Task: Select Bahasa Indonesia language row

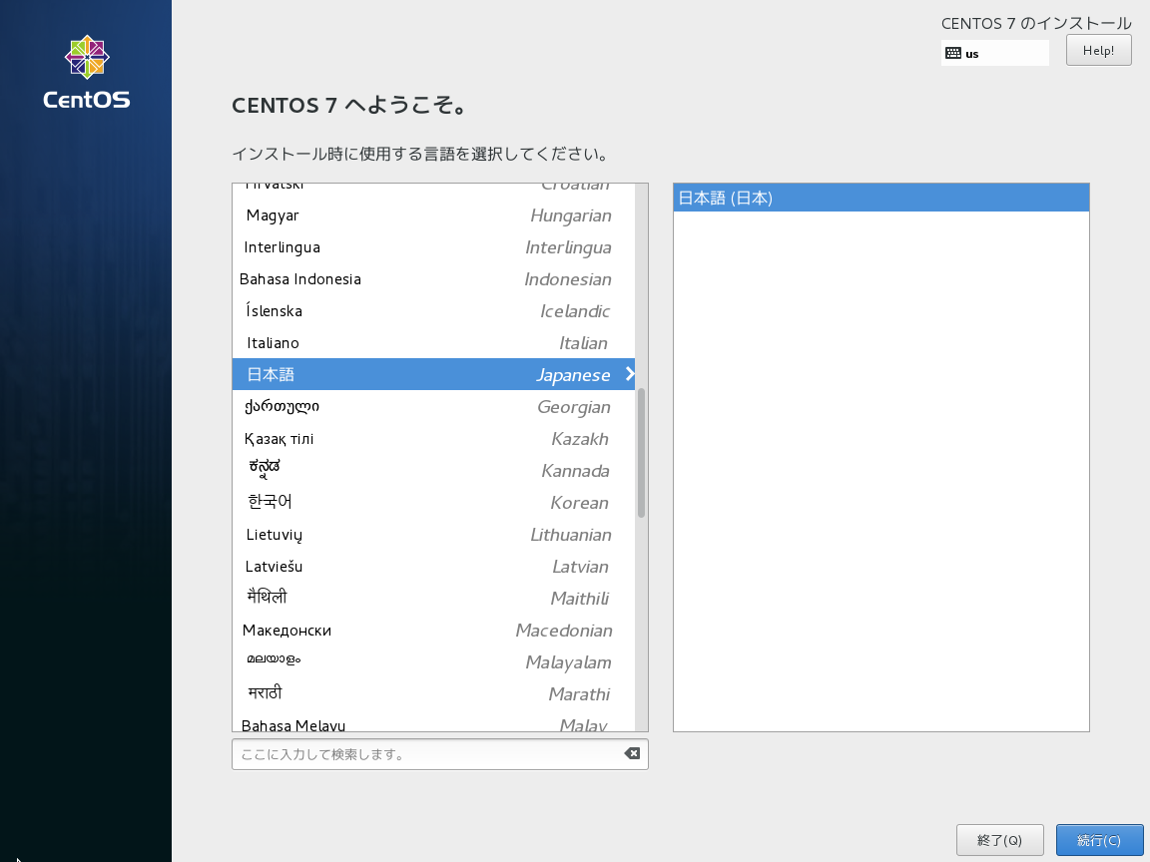Action: click(433, 279)
